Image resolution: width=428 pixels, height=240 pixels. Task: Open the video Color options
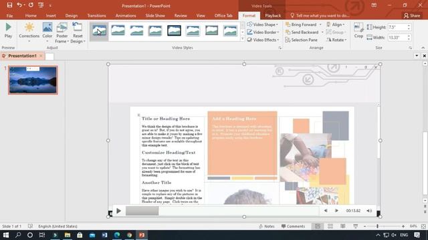tap(47, 33)
